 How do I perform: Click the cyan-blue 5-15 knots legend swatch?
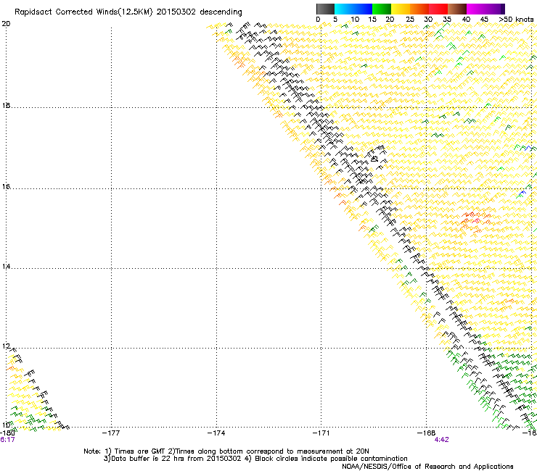(353, 9)
